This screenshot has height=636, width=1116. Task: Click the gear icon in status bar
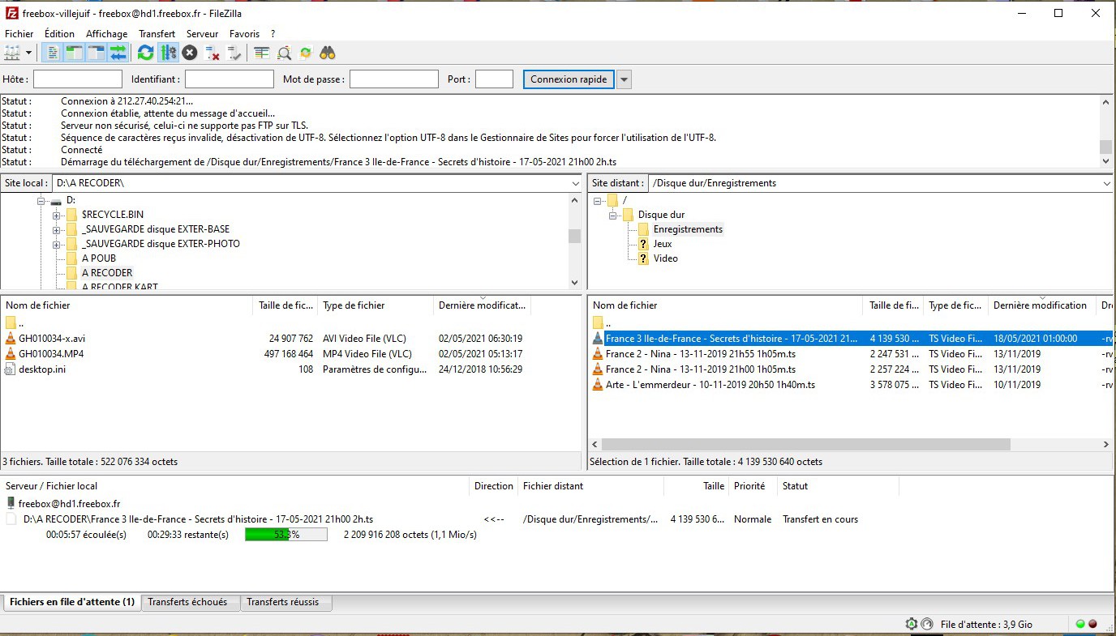(912, 624)
